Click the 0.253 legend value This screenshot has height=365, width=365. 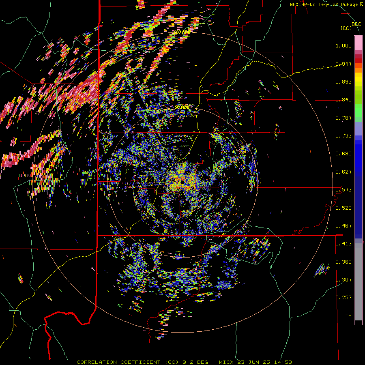coord(344,298)
